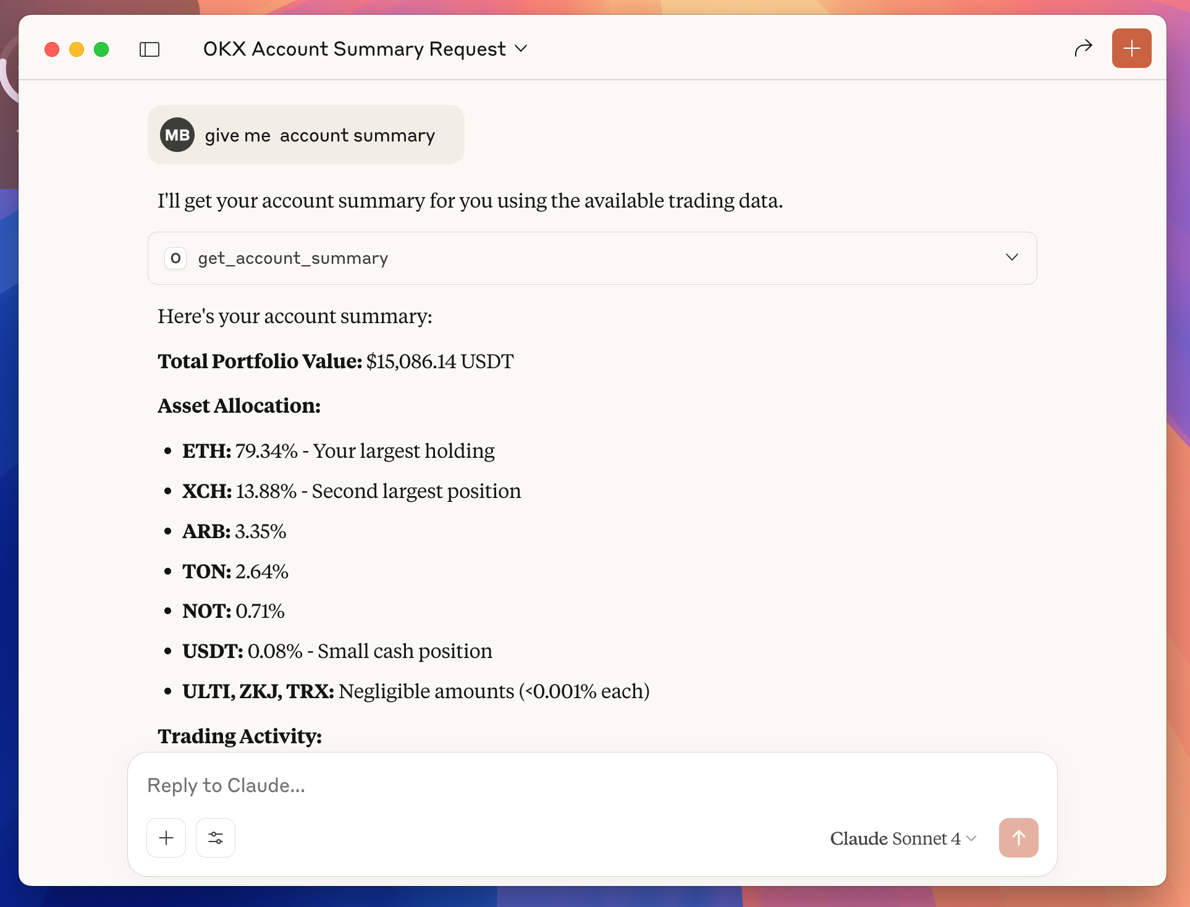Open the chevron next to conversation title
This screenshot has width=1190, height=907.
[521, 48]
